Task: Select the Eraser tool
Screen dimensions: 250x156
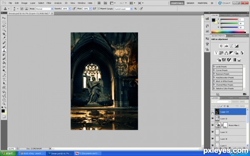Action: (4, 59)
